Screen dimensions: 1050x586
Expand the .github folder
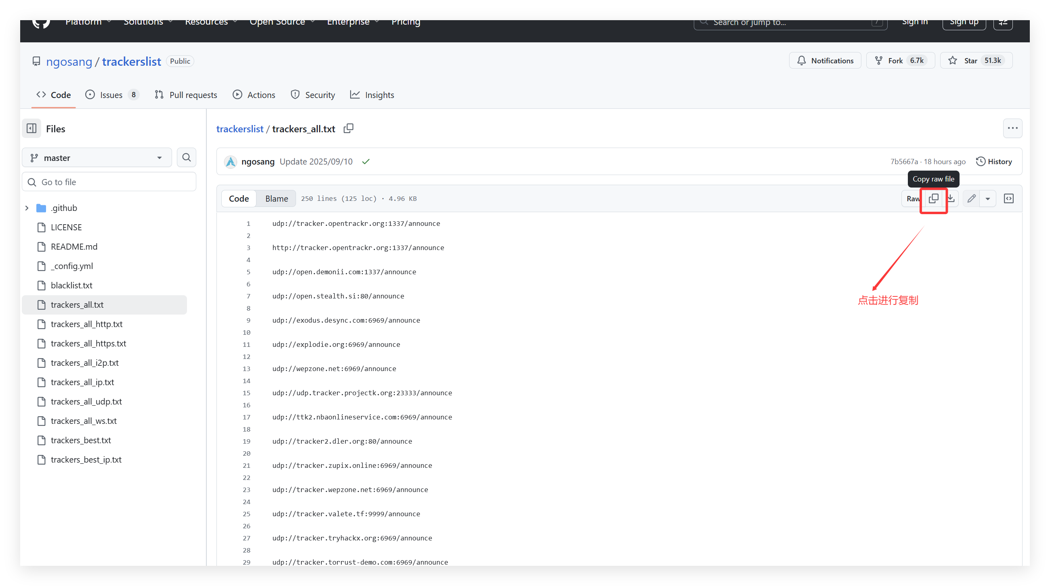tap(27, 208)
